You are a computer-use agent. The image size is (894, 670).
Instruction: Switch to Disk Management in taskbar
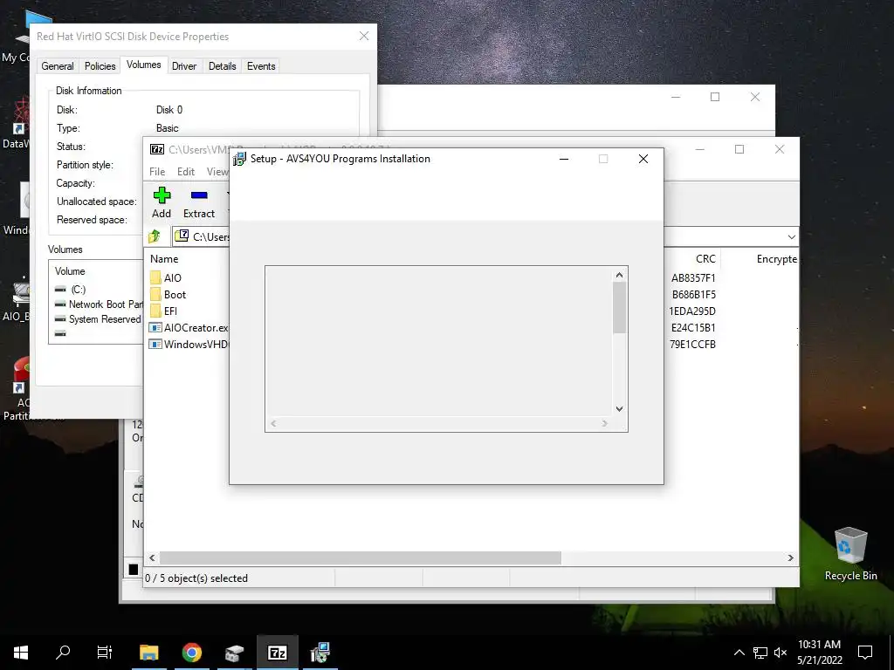234,653
